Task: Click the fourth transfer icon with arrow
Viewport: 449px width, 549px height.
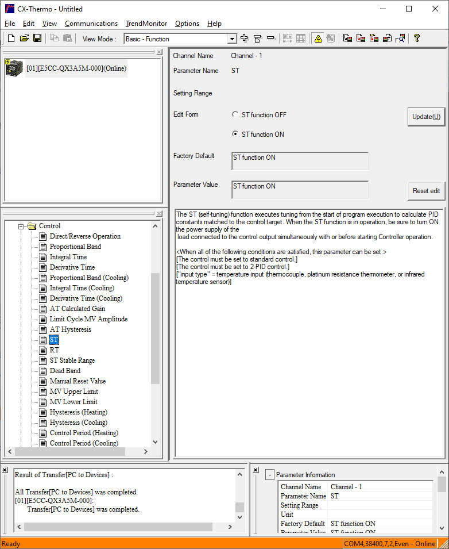Action: coord(387,39)
